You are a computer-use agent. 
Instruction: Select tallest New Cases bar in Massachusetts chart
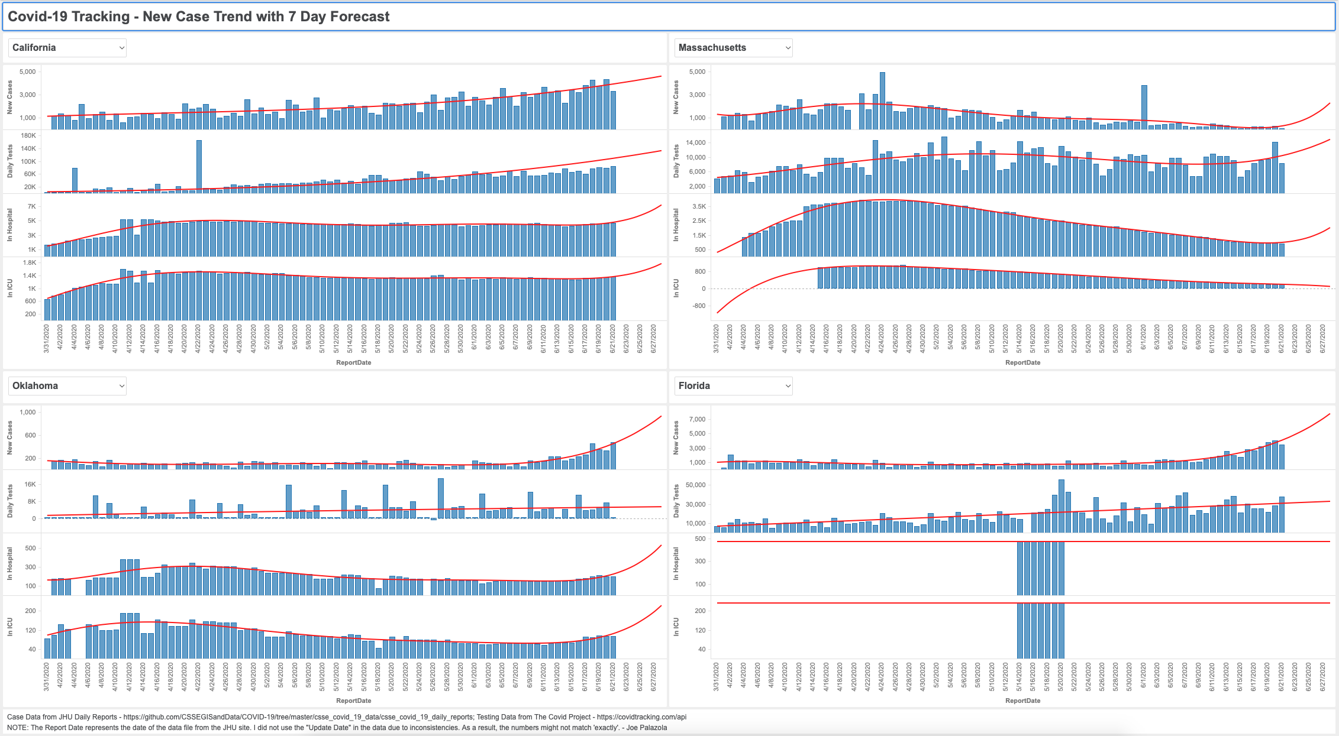tap(882, 100)
